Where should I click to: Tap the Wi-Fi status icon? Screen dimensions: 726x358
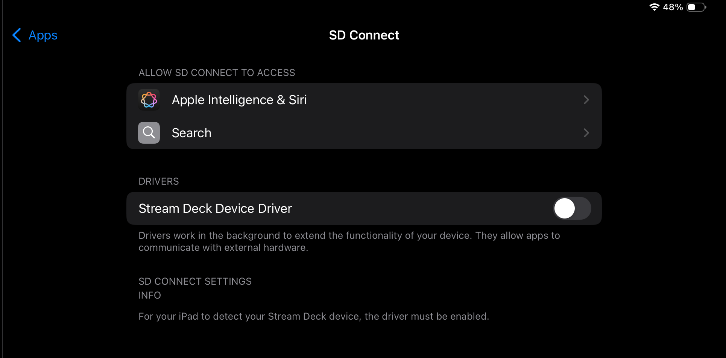[655, 7]
